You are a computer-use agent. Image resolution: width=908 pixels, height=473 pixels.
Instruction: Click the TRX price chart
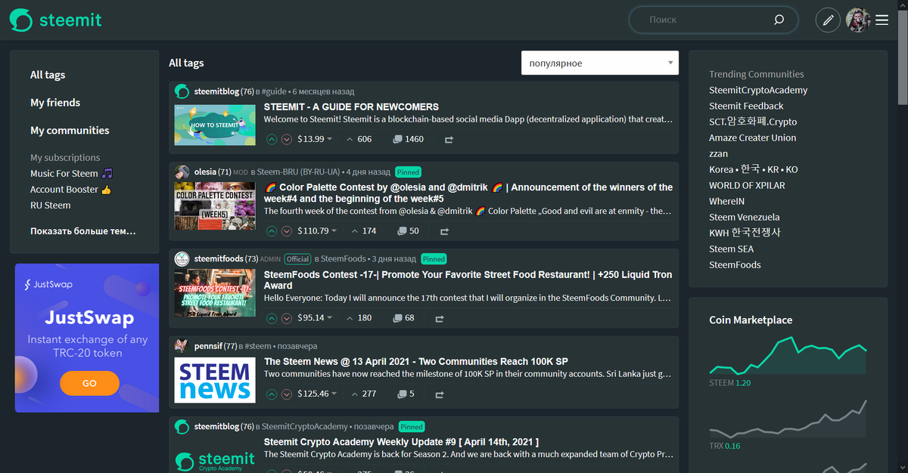pyautogui.click(x=788, y=419)
